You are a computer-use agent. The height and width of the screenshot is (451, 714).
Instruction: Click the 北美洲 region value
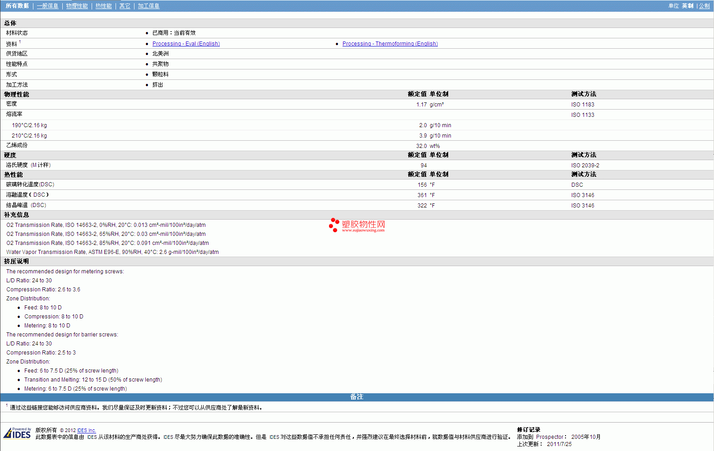[160, 54]
